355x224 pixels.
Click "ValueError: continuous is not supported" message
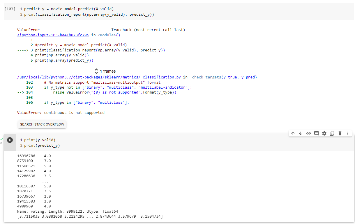click(61, 113)
